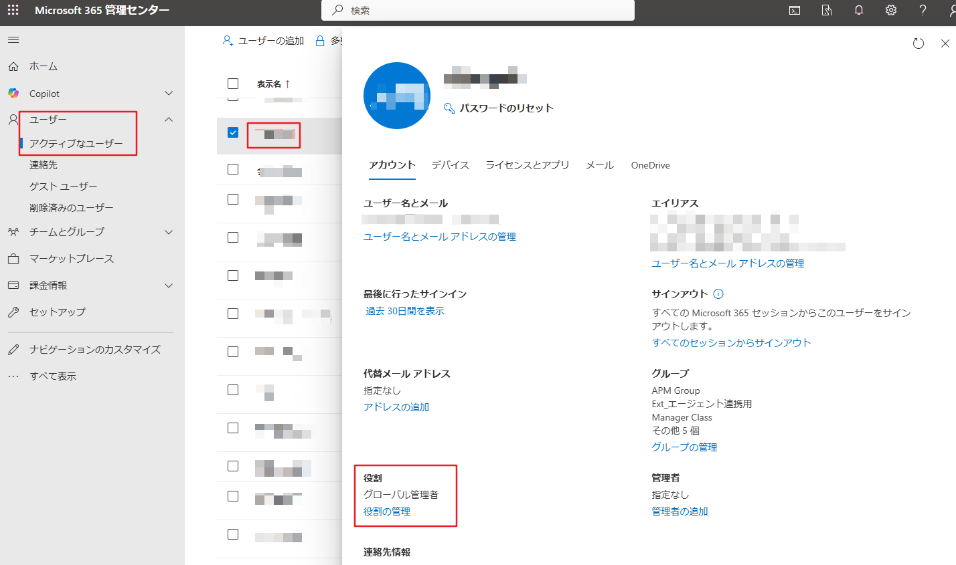Screen dimensions: 956x565
Task: Expand the Copilot menu chevron
Action: pyautogui.click(x=169, y=93)
